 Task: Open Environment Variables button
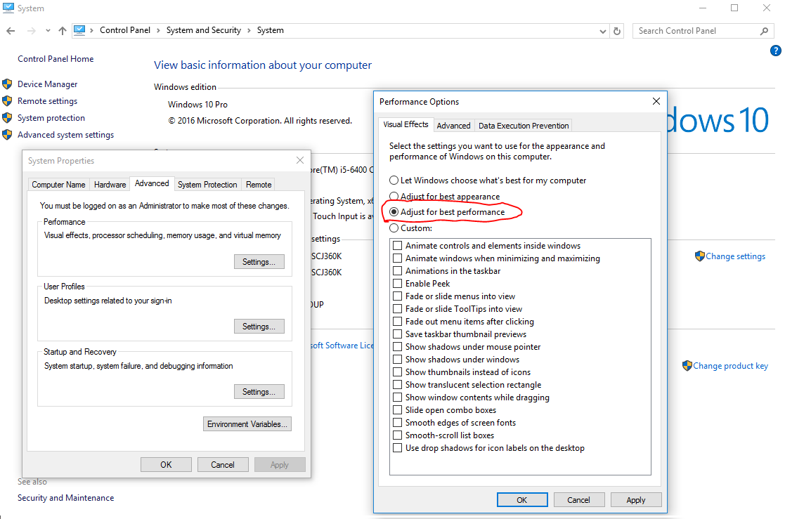(x=247, y=424)
